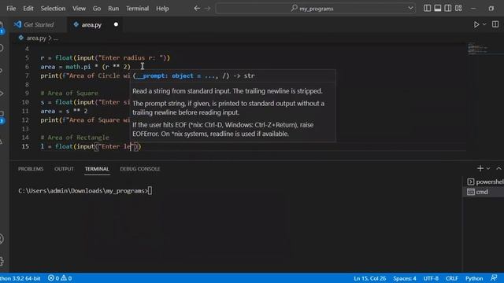The height and width of the screenshot is (283, 504).
Task: Click Ln 15, Col 26 in status bar
Action: point(369,278)
